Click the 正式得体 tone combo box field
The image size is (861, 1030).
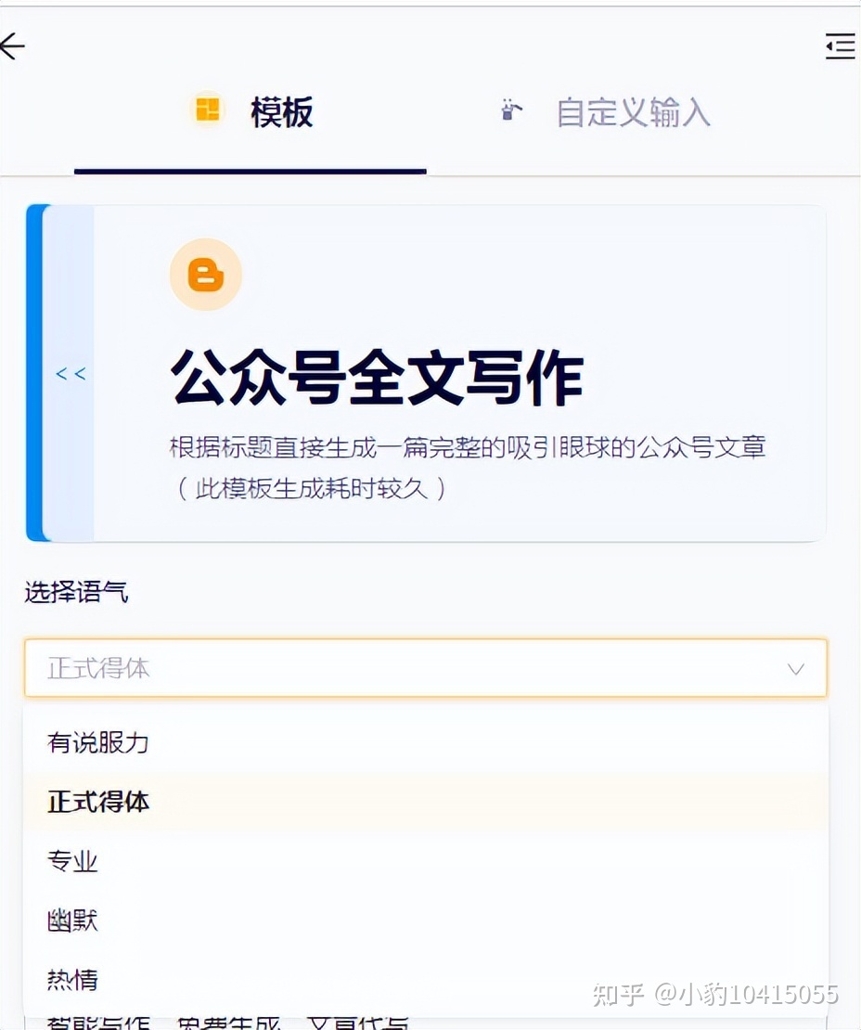[408, 668]
